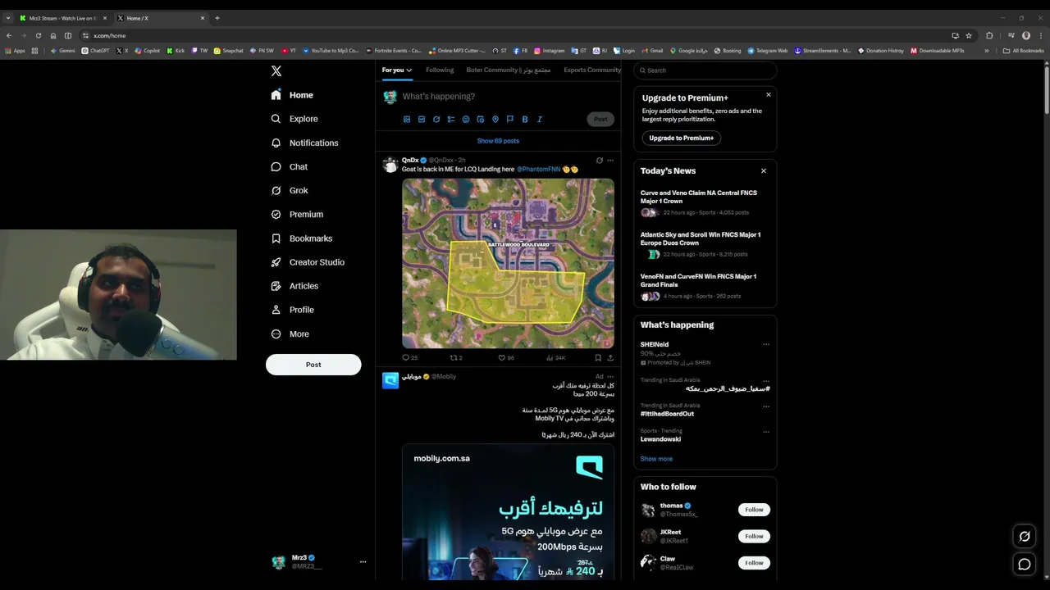Show 69 posts link
The height and width of the screenshot is (590, 1050).
point(498,141)
